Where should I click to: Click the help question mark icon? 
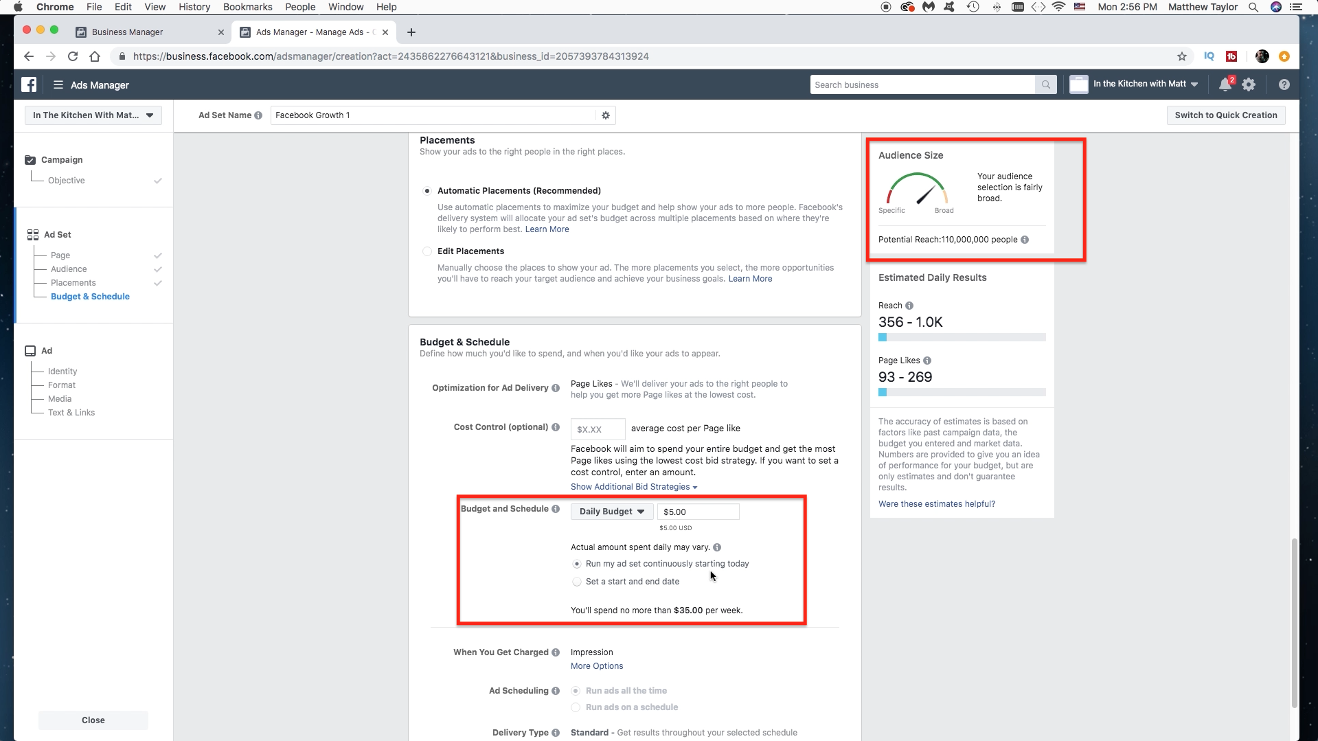(x=1284, y=84)
